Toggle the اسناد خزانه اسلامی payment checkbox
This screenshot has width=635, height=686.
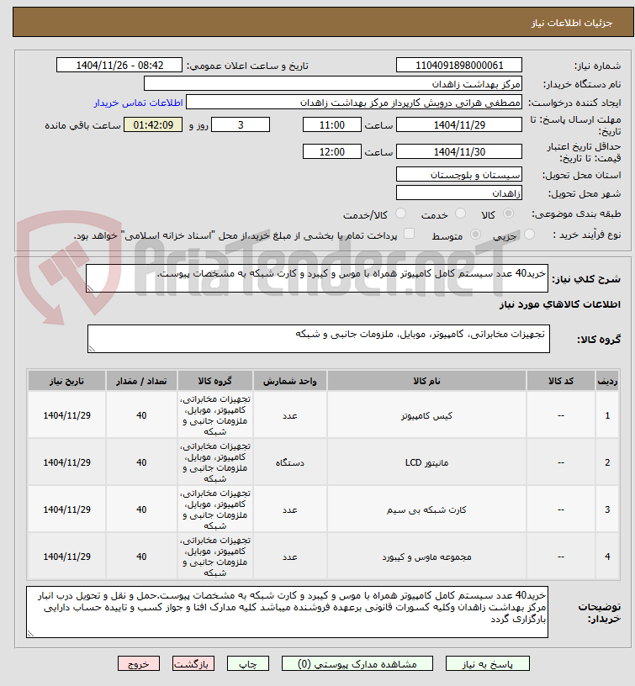tap(409, 234)
